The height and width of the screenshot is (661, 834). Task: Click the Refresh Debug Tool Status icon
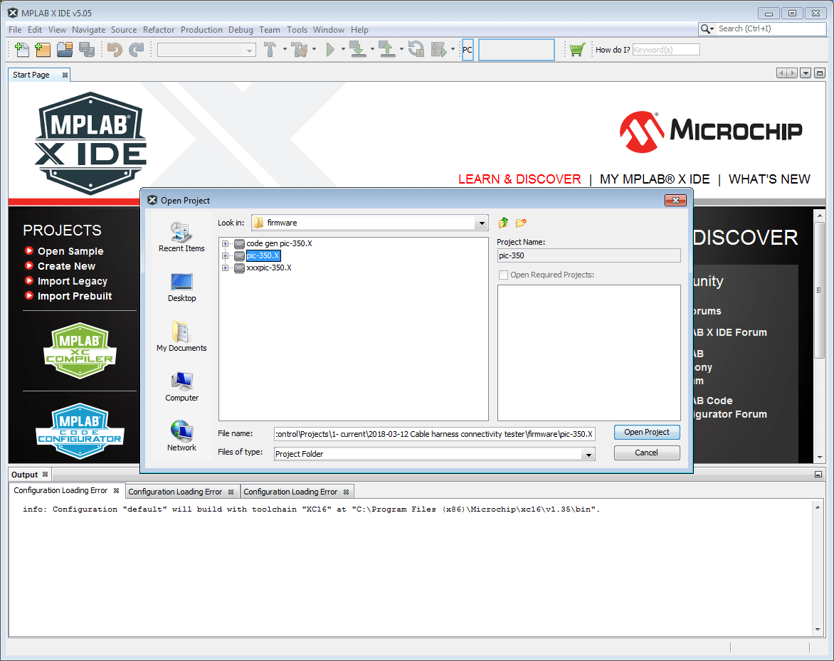pyautogui.click(x=415, y=50)
